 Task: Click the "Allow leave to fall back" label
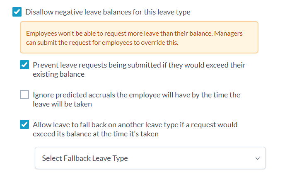point(135,124)
